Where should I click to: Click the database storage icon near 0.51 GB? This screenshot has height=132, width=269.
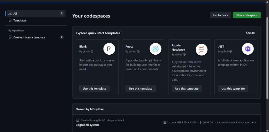click(202, 122)
